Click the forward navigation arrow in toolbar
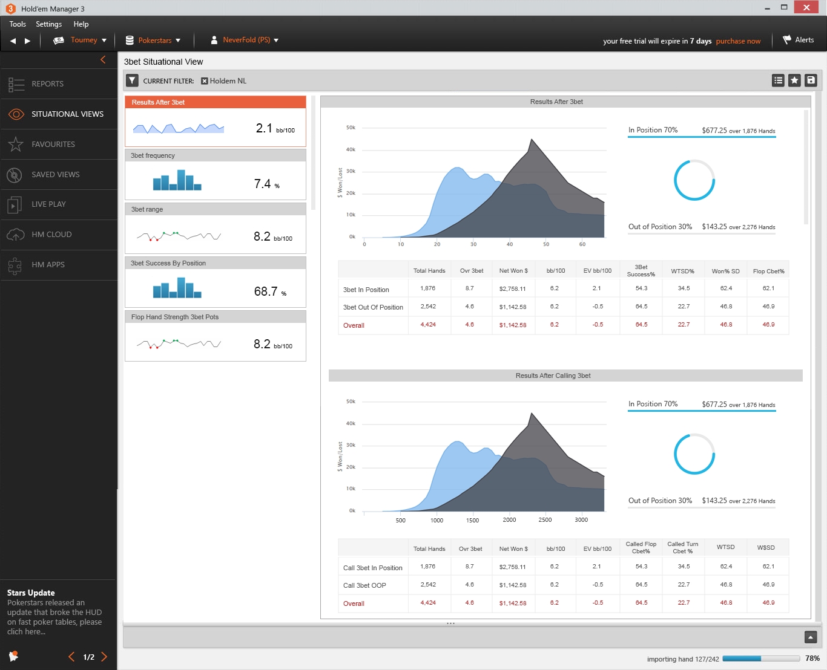 [27, 41]
